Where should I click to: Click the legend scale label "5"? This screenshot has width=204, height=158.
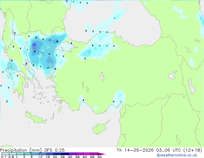(x=32, y=157)
